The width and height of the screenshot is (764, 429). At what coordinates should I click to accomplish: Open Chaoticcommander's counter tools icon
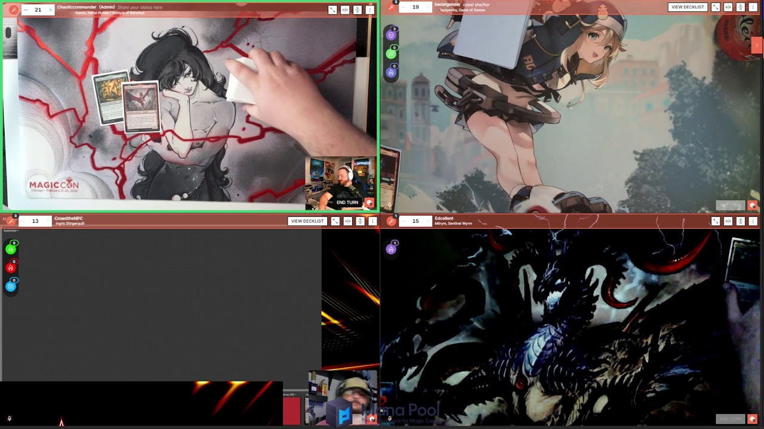pos(13,10)
